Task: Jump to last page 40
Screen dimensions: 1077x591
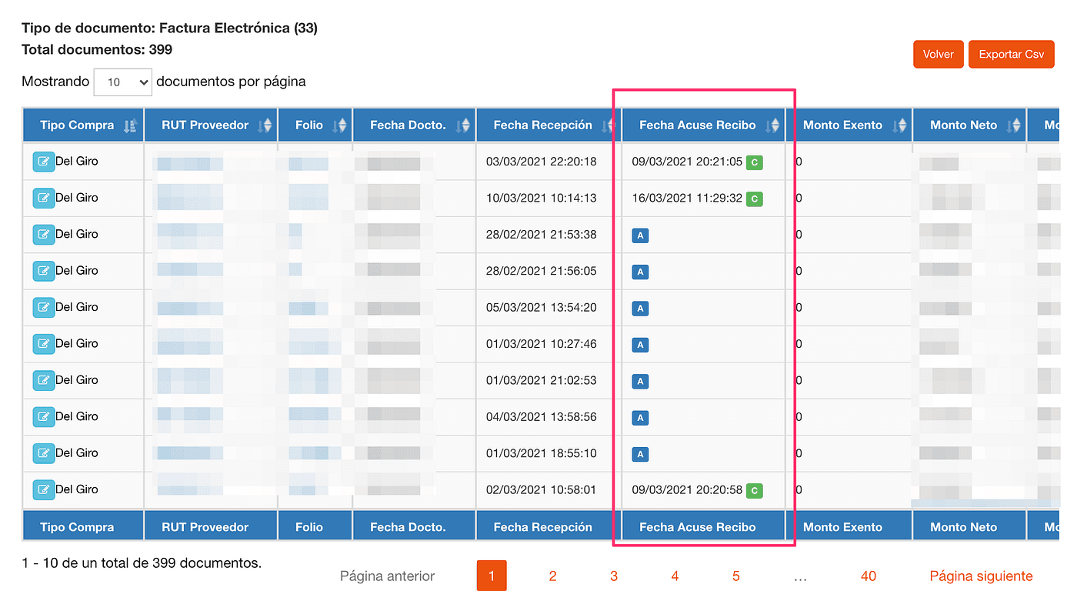Action: 869,576
